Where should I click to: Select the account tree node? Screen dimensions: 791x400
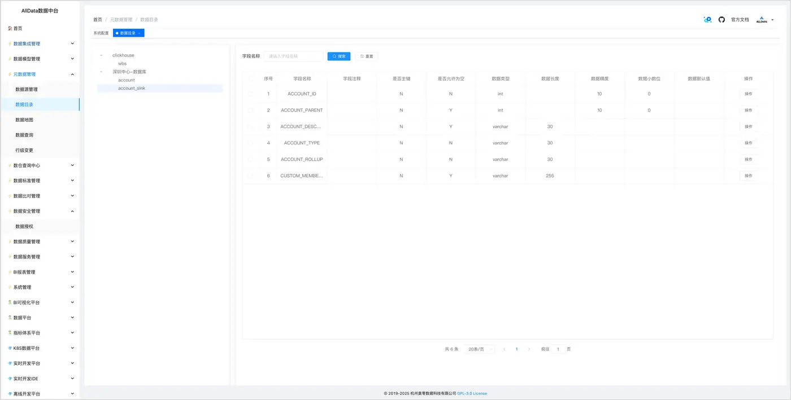(x=127, y=80)
